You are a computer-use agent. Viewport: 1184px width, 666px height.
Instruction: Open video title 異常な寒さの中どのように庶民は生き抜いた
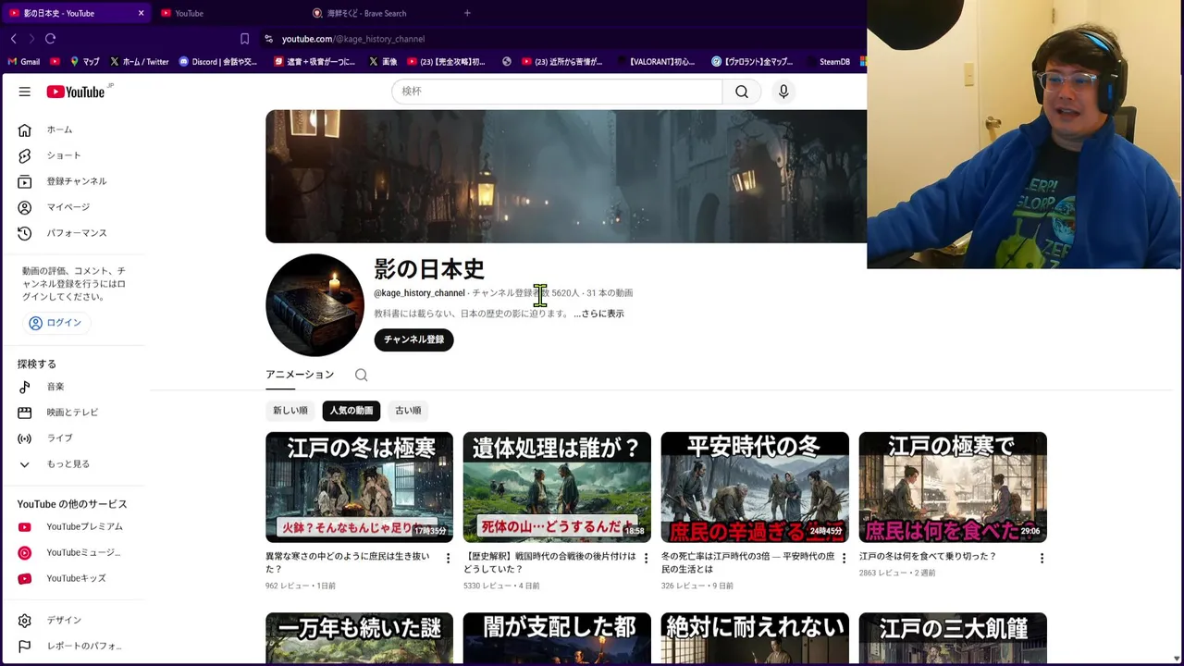pyautogui.click(x=348, y=562)
